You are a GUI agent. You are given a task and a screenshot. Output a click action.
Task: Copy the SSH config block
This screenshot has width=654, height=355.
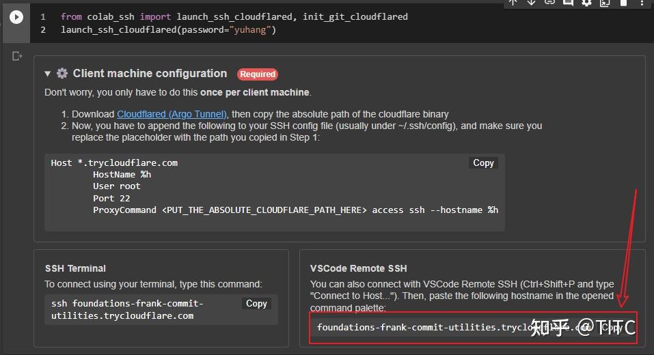[483, 163]
